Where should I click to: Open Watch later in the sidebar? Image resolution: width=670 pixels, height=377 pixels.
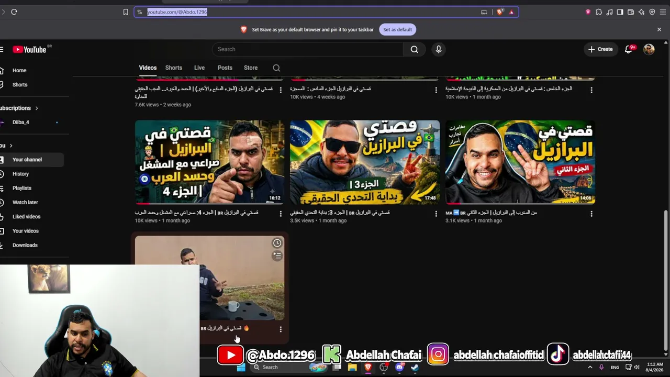pyautogui.click(x=32, y=202)
